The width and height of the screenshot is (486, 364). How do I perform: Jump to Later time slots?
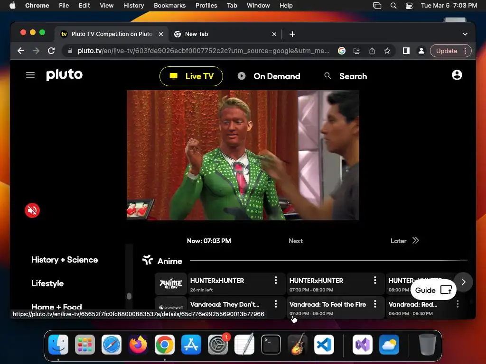tap(405, 241)
